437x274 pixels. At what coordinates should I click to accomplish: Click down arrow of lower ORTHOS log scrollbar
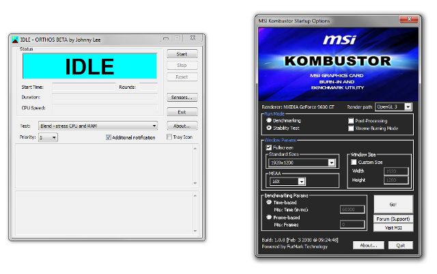pos(195,231)
